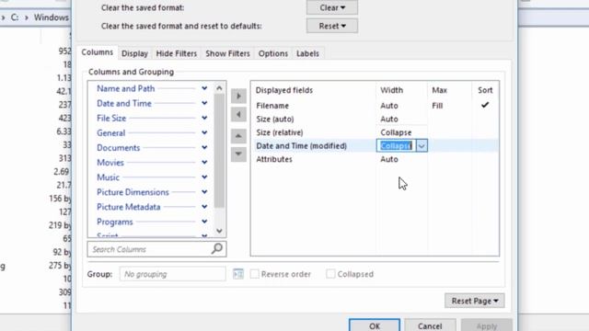Expand the Date and Time category
Viewport: 589px width, 331px height.
click(x=204, y=103)
